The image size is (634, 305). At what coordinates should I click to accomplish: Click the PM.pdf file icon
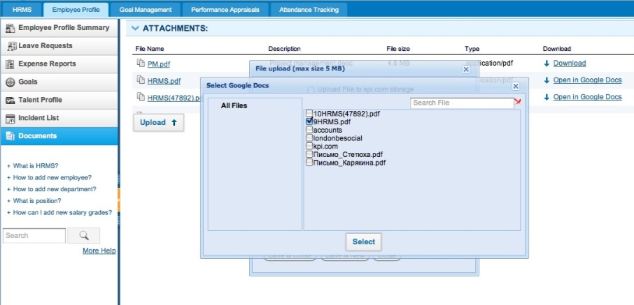(140, 64)
